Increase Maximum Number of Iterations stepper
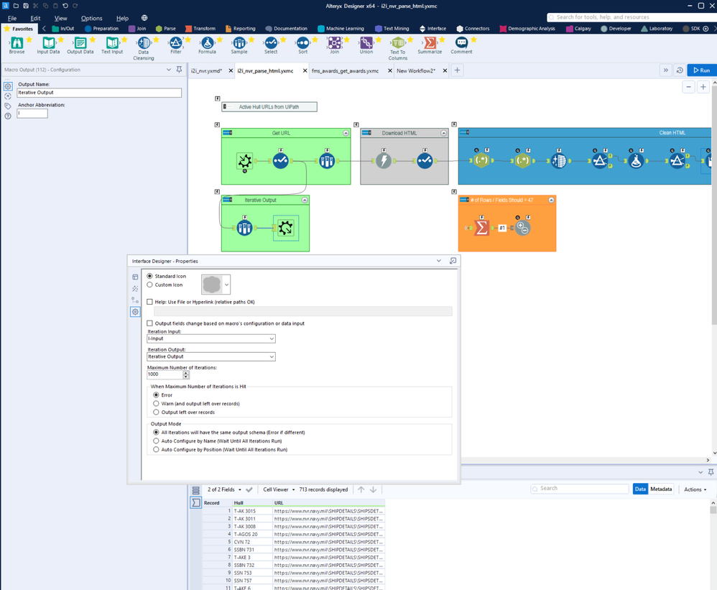Screen dimensions: 717x590 (186, 372)
